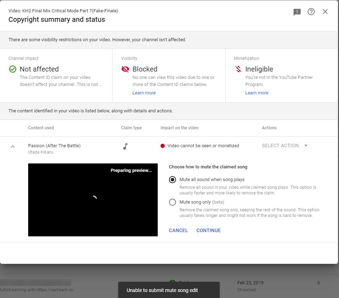
Task: Click the music note claim type icon
Action: pos(125,147)
